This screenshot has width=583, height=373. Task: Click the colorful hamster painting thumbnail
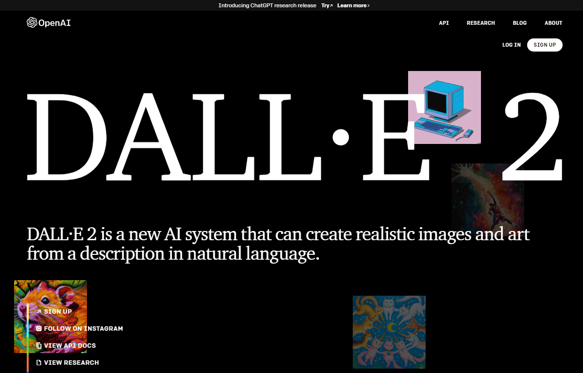(51, 317)
